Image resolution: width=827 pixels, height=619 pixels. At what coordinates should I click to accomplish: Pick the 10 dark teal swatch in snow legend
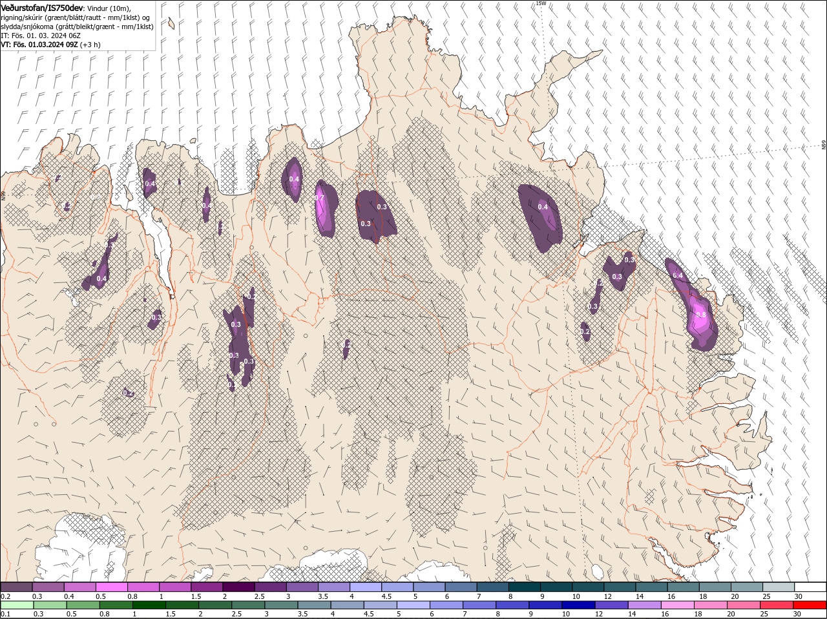click(x=588, y=587)
